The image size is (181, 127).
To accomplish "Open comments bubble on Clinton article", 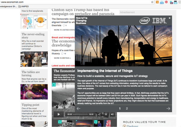I will pos(65,25).
